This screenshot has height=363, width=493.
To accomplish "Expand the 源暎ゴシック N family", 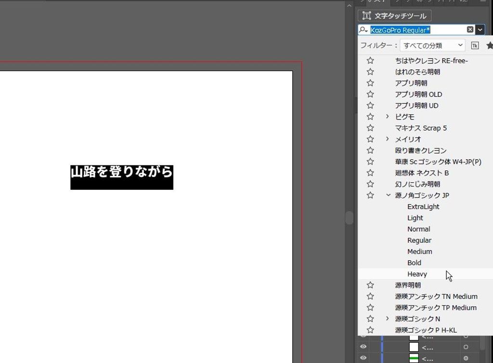I will (388, 318).
